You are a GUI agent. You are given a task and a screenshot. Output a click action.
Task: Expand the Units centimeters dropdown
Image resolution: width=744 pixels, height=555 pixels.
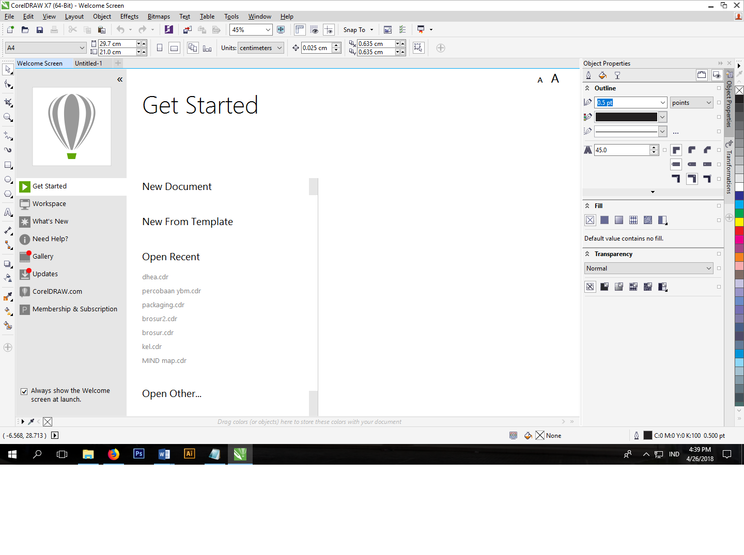pos(280,48)
